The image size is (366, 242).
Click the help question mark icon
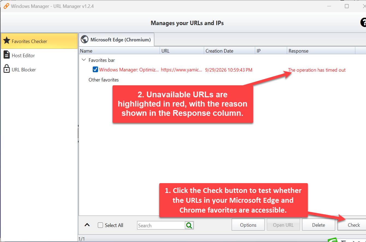pos(364,23)
